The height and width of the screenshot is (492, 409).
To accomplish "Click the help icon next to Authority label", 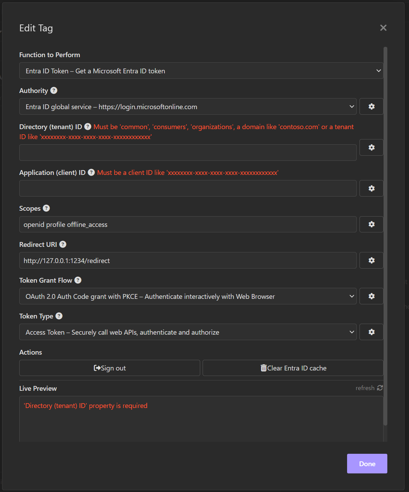I will [x=54, y=91].
